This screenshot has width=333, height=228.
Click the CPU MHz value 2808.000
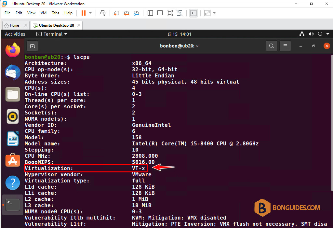pyautogui.click(x=145, y=156)
